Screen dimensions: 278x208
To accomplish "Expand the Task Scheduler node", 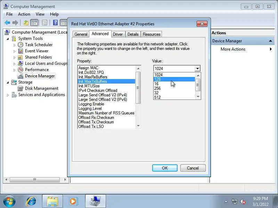I will tap(14, 45).
